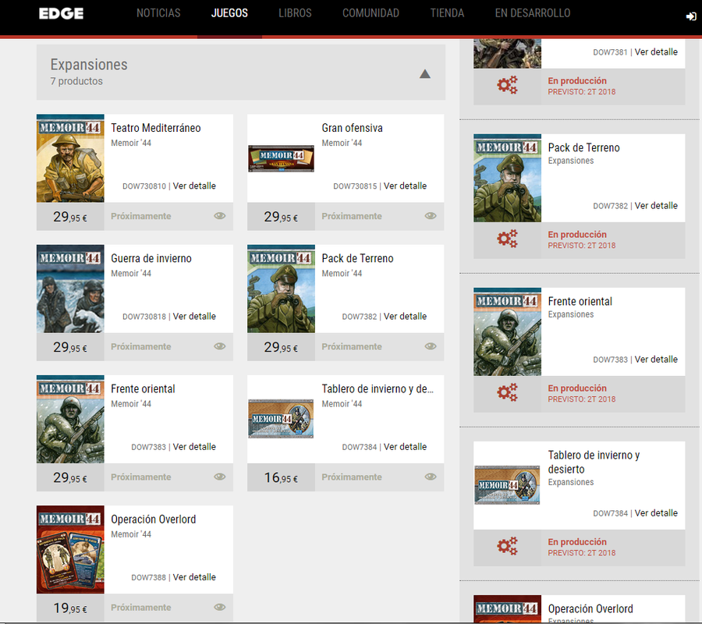The height and width of the screenshot is (624, 702).
Task: Open sidebar Pack de Terreno cover image
Action: tap(507, 178)
